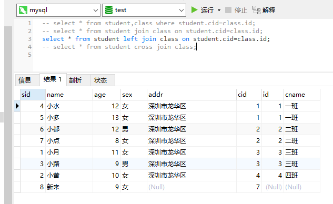Click the Explain plan icon beside 解释
Screen dimensions: 333x204
pos(256,10)
